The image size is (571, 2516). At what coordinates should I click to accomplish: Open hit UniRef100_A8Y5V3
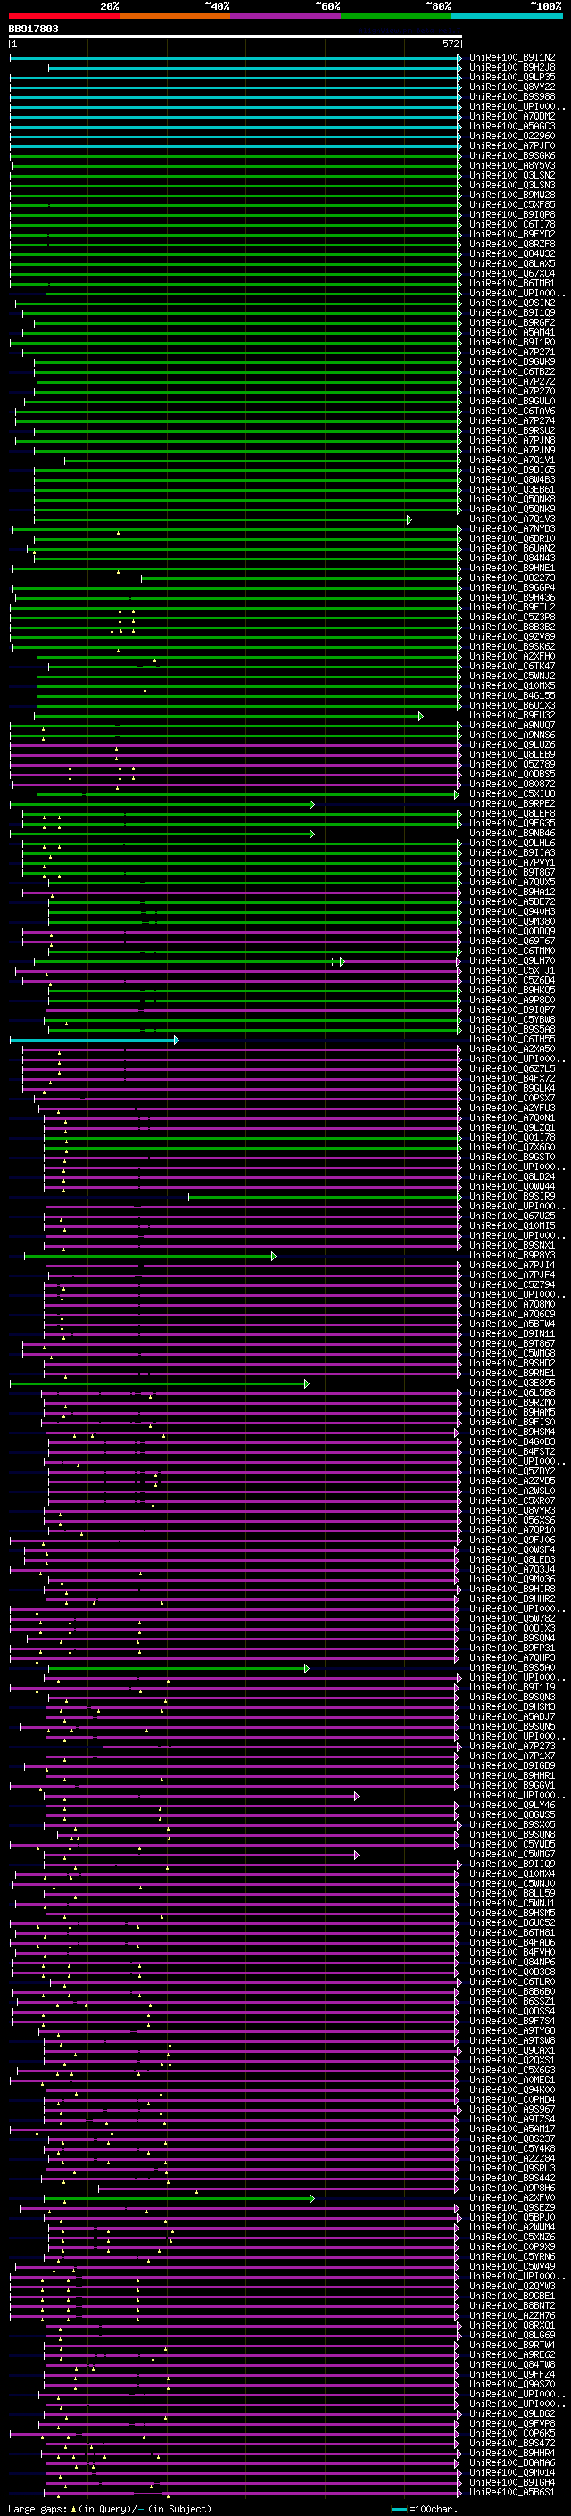point(512,165)
